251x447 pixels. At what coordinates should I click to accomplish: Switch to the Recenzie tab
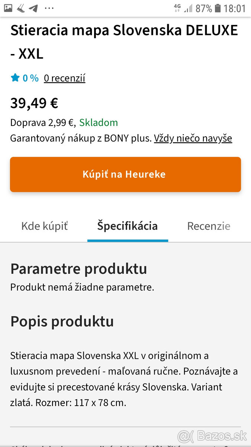coord(209,226)
